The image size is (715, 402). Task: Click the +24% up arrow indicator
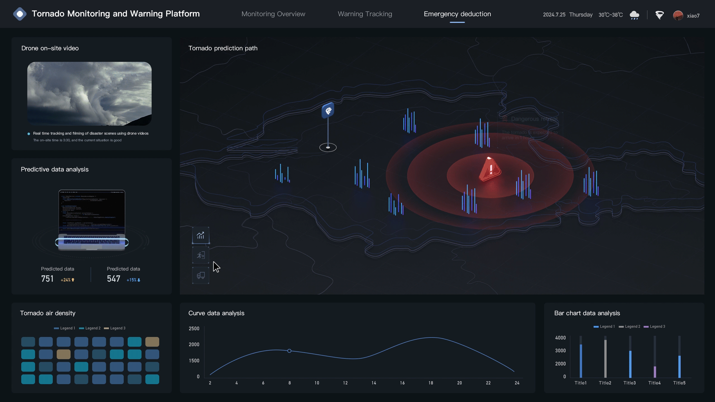click(x=68, y=280)
